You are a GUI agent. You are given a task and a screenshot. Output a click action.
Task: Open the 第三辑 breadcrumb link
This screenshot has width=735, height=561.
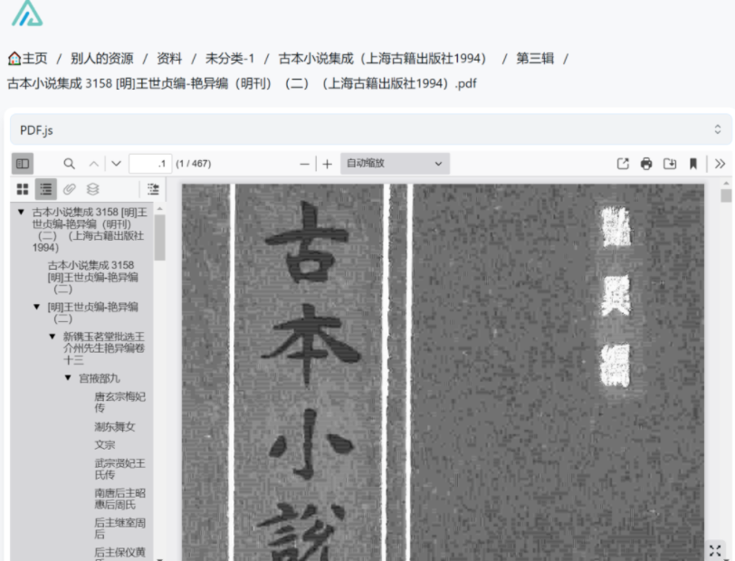[x=534, y=59]
